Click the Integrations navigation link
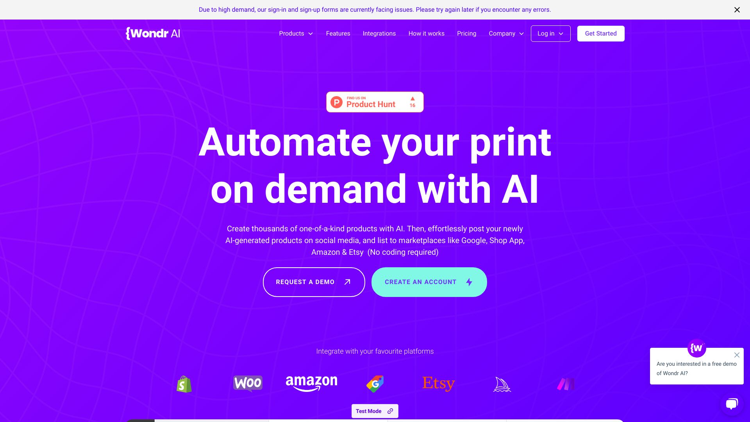 coord(379,34)
